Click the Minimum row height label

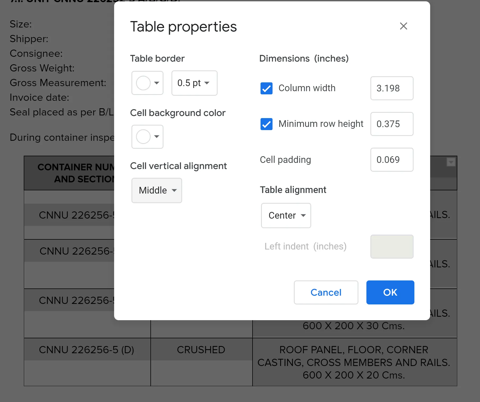click(x=321, y=124)
